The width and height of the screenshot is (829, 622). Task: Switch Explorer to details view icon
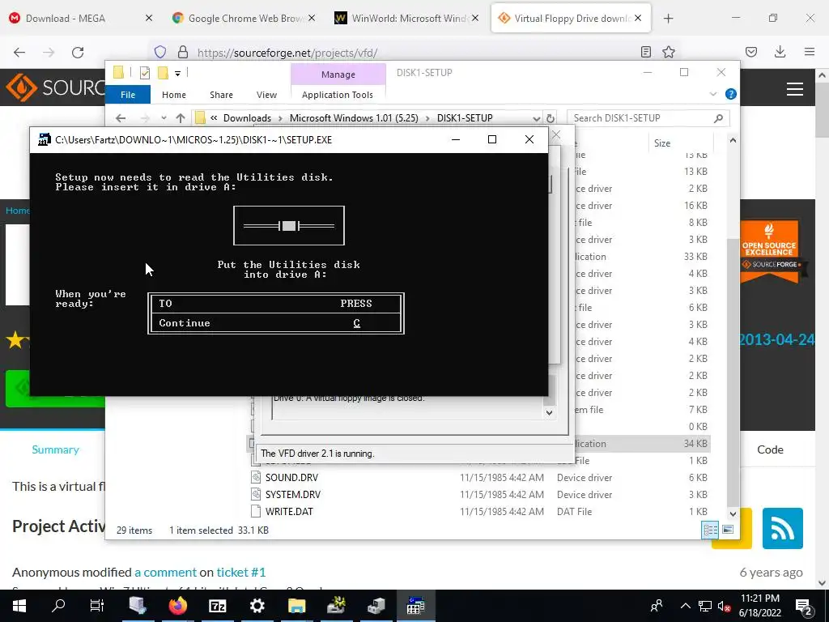coord(710,530)
